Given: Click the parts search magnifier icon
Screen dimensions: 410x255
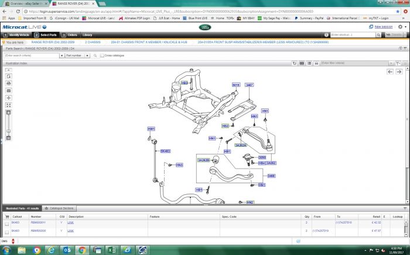Looking at the screenshot, I should click(95, 55).
